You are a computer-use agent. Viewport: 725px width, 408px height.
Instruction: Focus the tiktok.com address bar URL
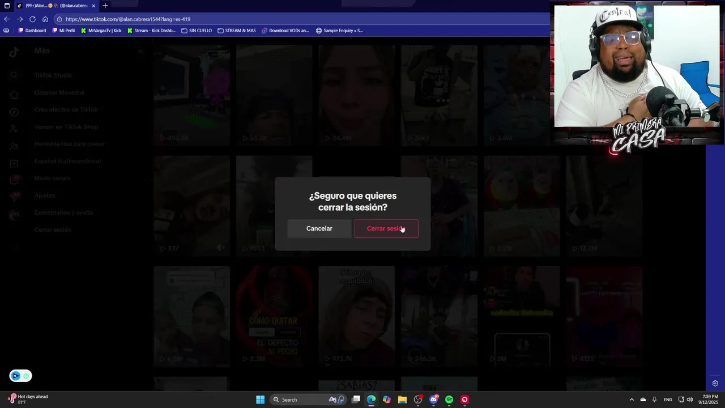point(128,19)
